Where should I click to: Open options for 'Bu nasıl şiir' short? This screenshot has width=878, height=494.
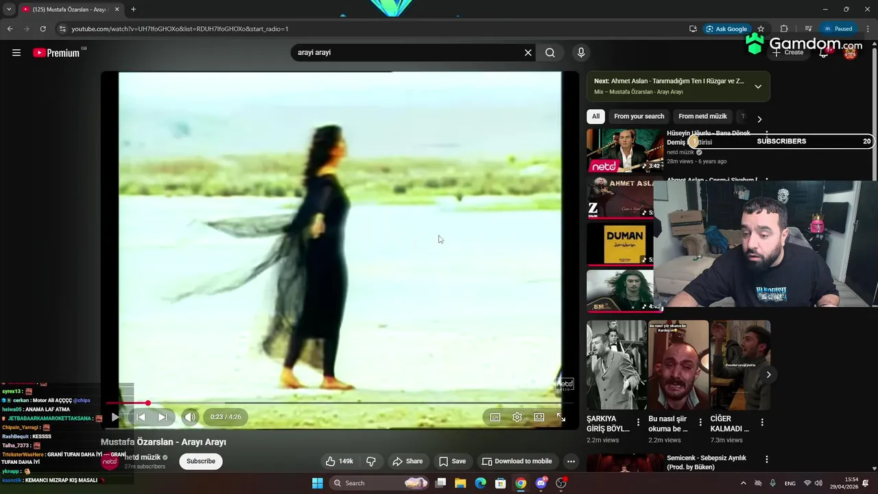700,423
